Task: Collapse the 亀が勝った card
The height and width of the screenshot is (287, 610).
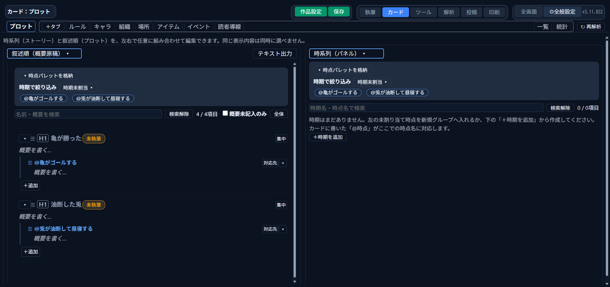Action: click(25, 139)
